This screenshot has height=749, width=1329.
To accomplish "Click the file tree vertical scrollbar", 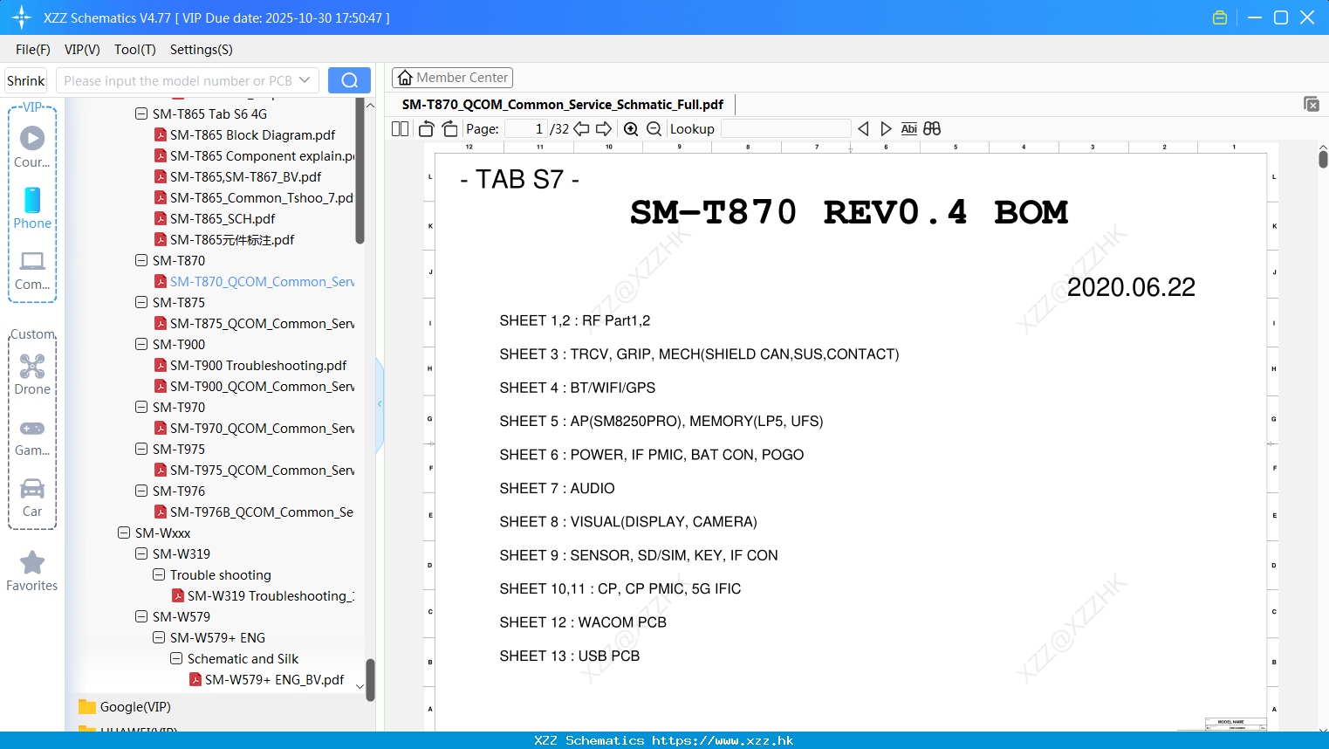I will point(360,171).
